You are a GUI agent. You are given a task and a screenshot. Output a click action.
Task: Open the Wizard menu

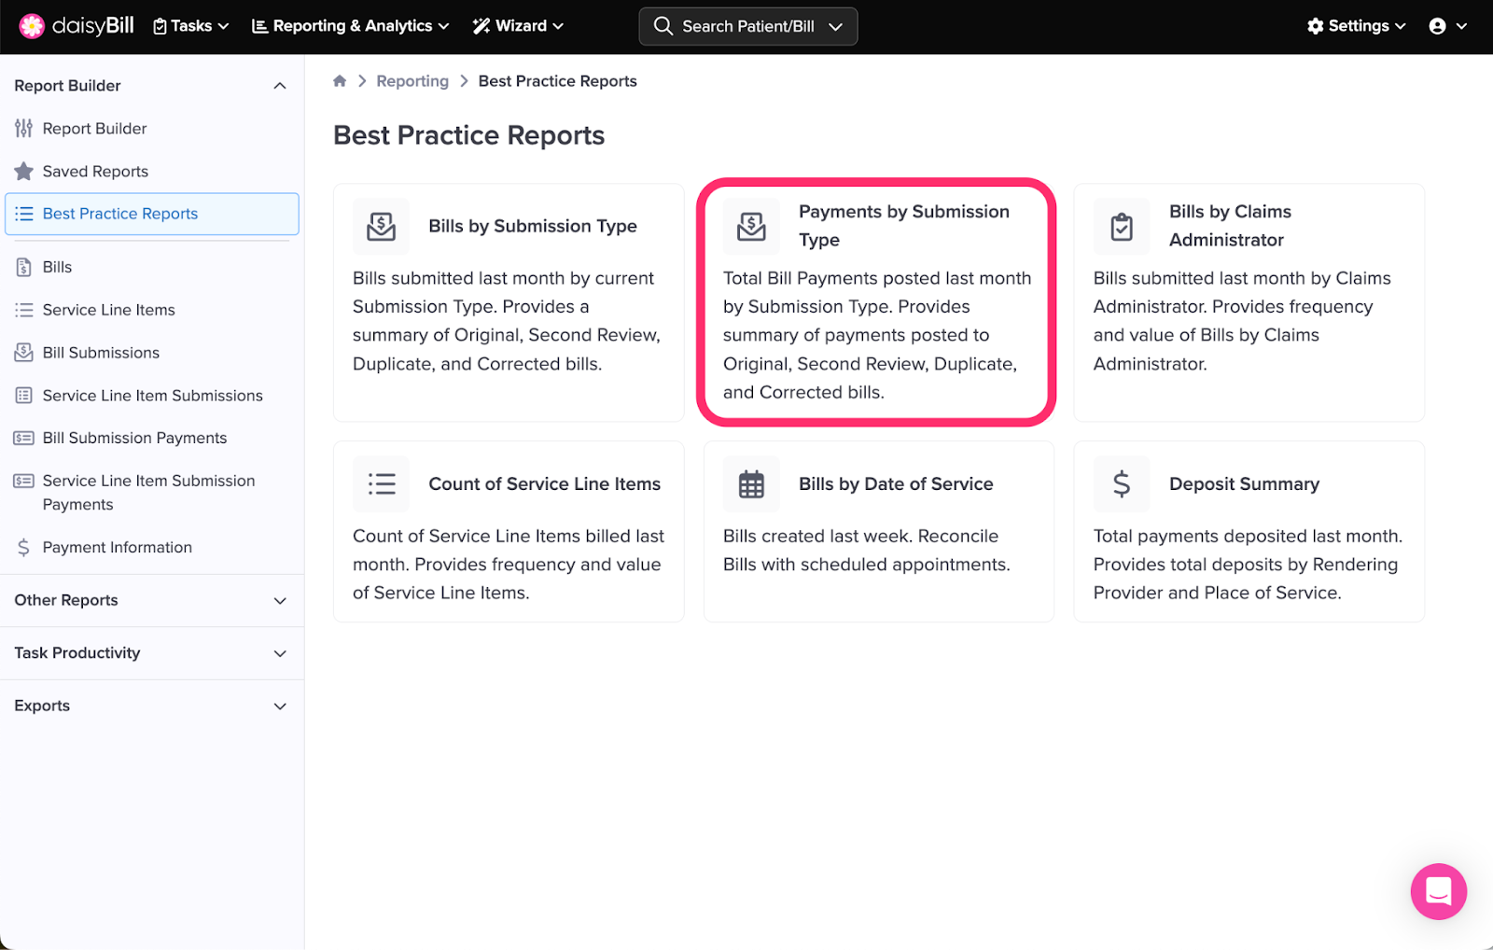(x=518, y=26)
